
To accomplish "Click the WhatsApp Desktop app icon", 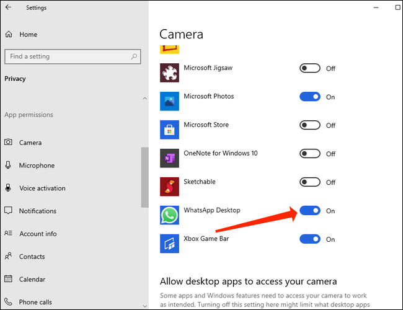I will tap(169, 215).
